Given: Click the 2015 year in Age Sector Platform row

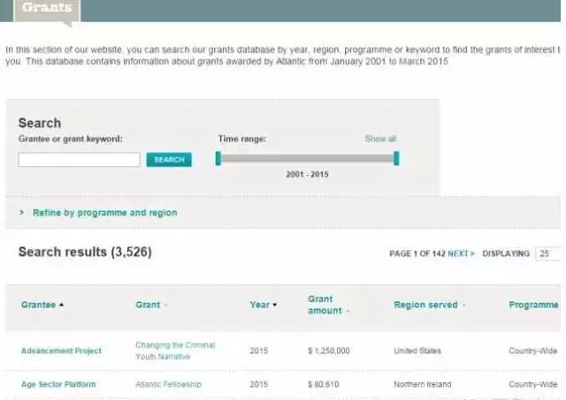Looking at the screenshot, I should click(259, 384).
